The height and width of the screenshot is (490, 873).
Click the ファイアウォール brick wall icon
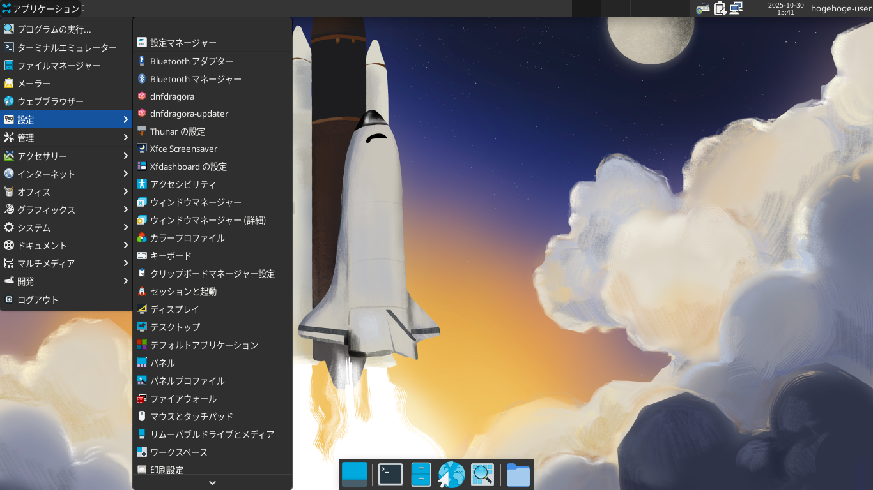point(142,399)
